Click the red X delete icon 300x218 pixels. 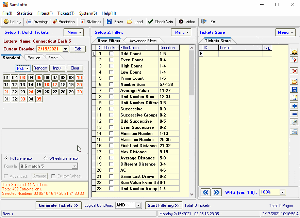294,71
